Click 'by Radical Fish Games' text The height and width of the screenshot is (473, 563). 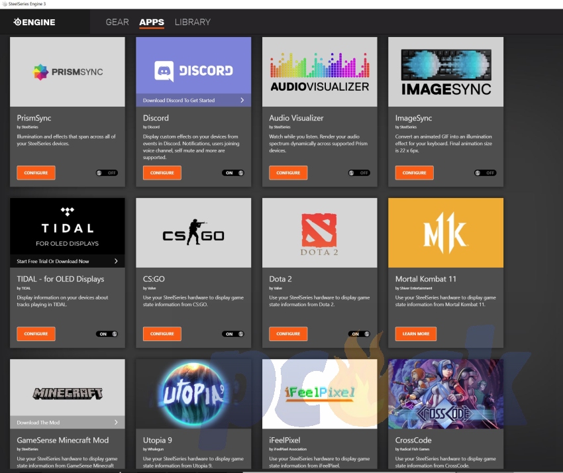412,449
